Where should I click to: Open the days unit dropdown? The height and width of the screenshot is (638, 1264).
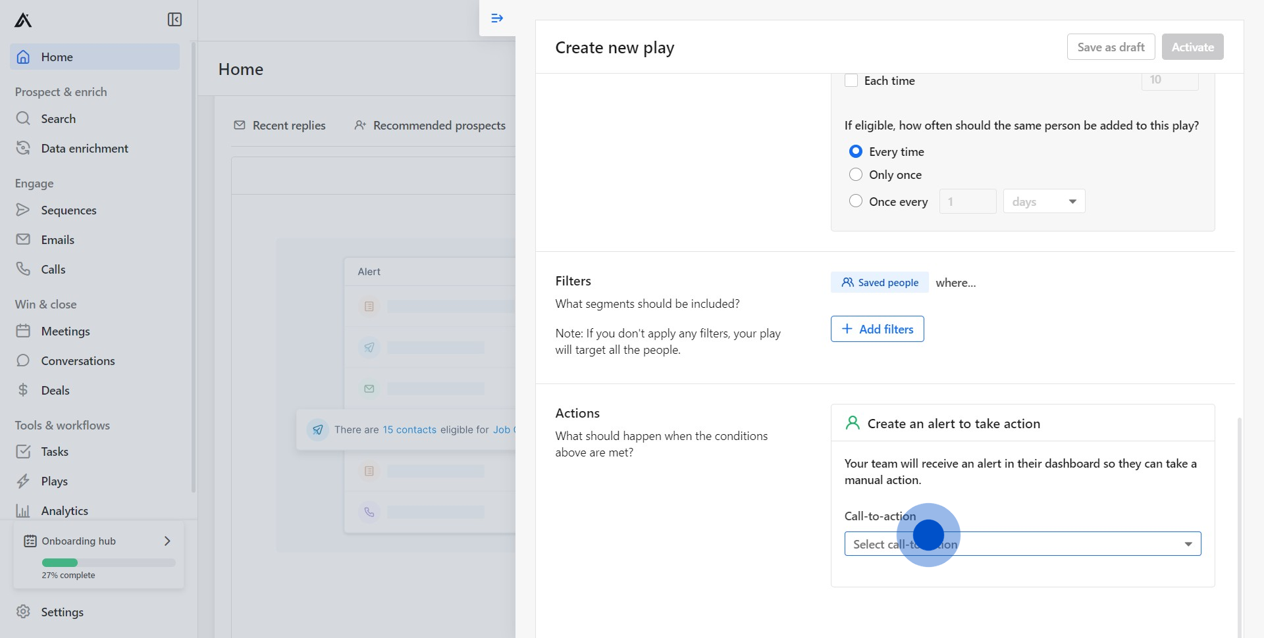coord(1044,201)
